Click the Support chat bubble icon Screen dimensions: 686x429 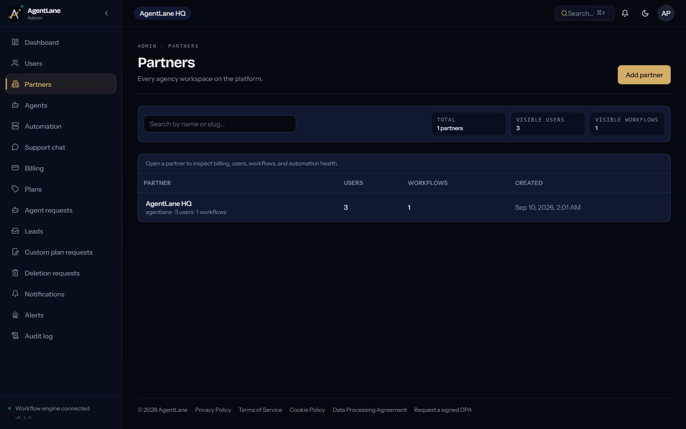coord(15,147)
